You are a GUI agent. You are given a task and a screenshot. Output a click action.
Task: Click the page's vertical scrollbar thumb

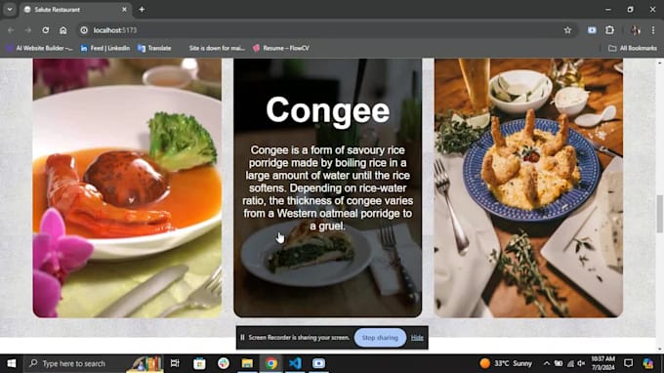coord(660,214)
